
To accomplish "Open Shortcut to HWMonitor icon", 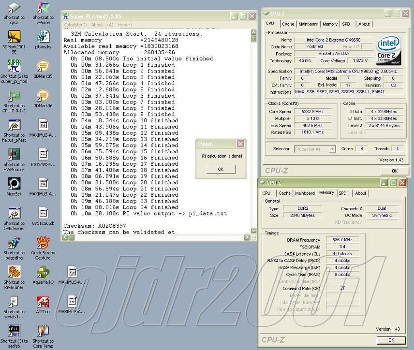I will pyautogui.click(x=14, y=160).
